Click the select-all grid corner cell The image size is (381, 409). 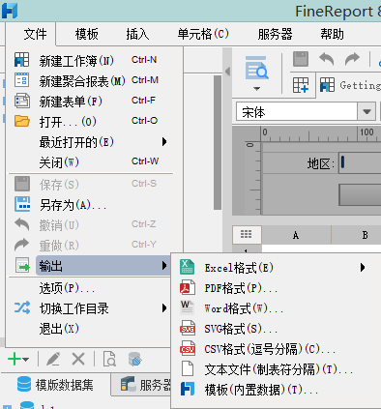247,234
